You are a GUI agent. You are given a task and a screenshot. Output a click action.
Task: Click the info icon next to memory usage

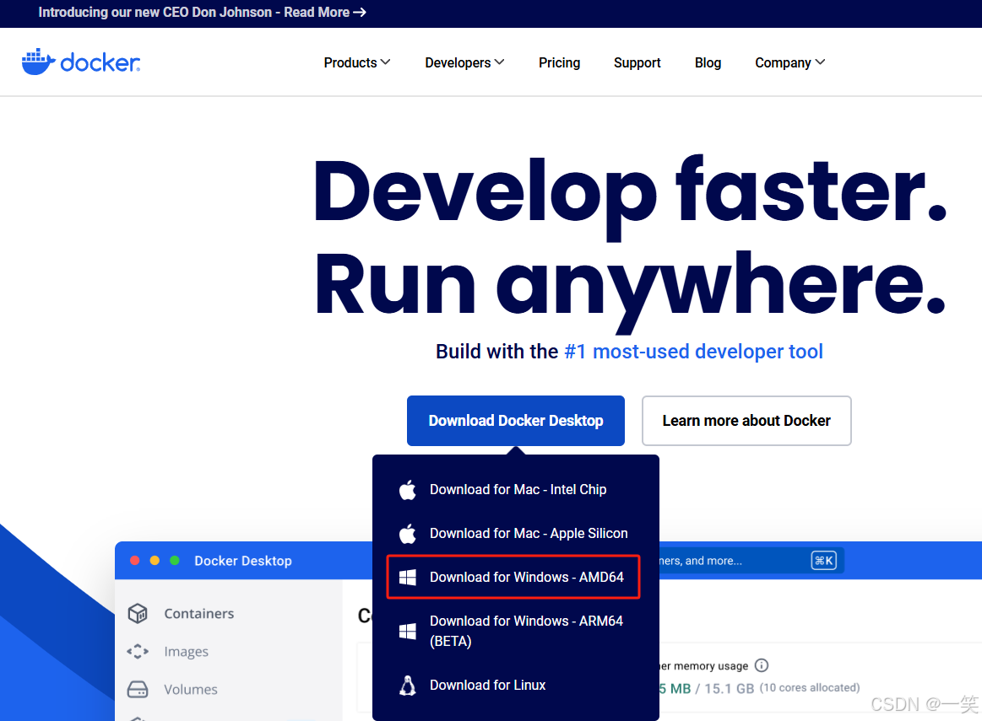coord(762,665)
